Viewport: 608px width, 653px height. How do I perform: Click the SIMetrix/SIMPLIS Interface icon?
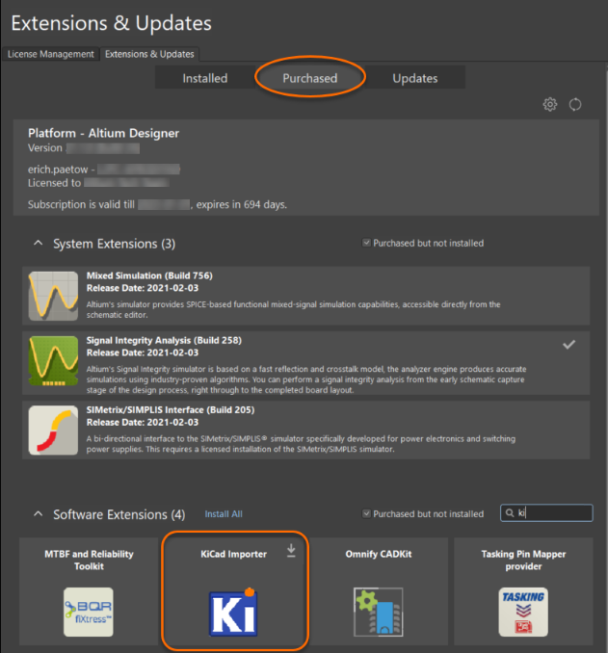pyautogui.click(x=53, y=431)
